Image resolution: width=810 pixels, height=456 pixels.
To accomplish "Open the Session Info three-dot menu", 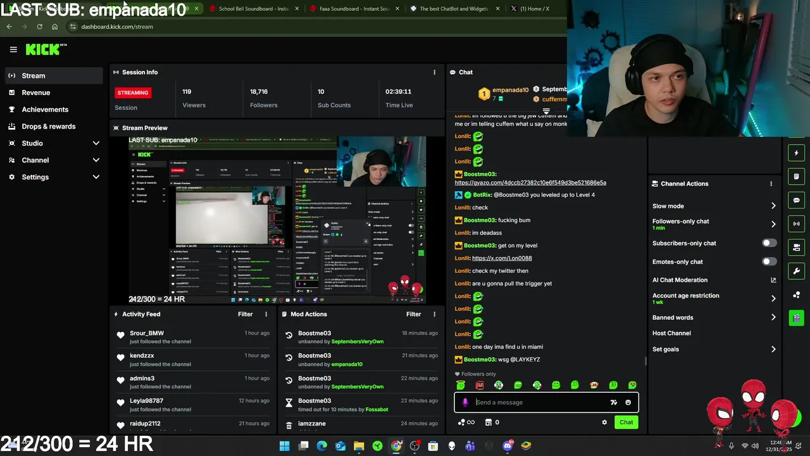I will pyautogui.click(x=434, y=72).
